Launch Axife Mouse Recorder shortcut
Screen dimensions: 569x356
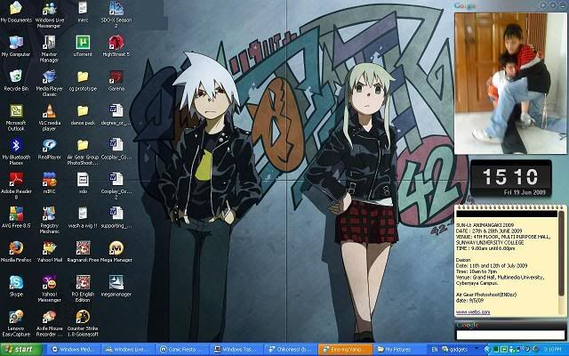50,323
